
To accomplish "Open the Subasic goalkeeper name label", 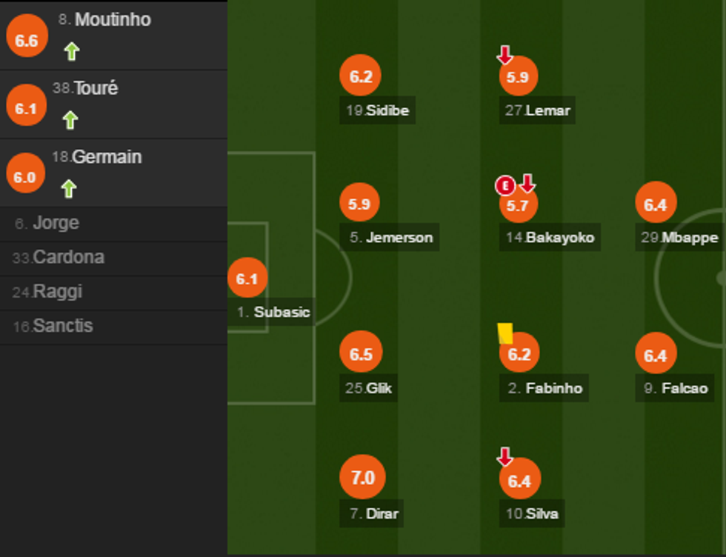I will click(x=273, y=312).
